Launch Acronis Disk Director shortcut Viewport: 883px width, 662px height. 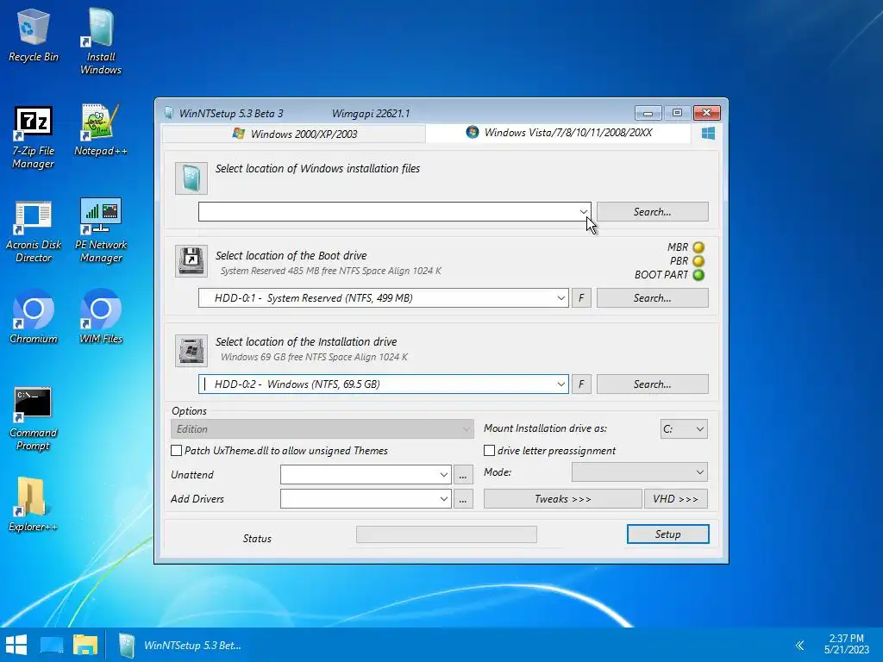tap(34, 231)
